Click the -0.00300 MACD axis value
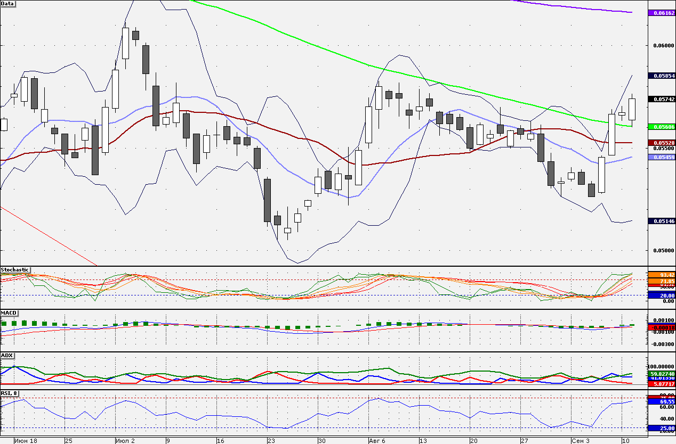This screenshot has height=444, width=676. [663, 344]
